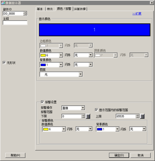Open the 数值颜色 color dropdown in display colors
This screenshot has height=161, width=155.
pos(61,55)
